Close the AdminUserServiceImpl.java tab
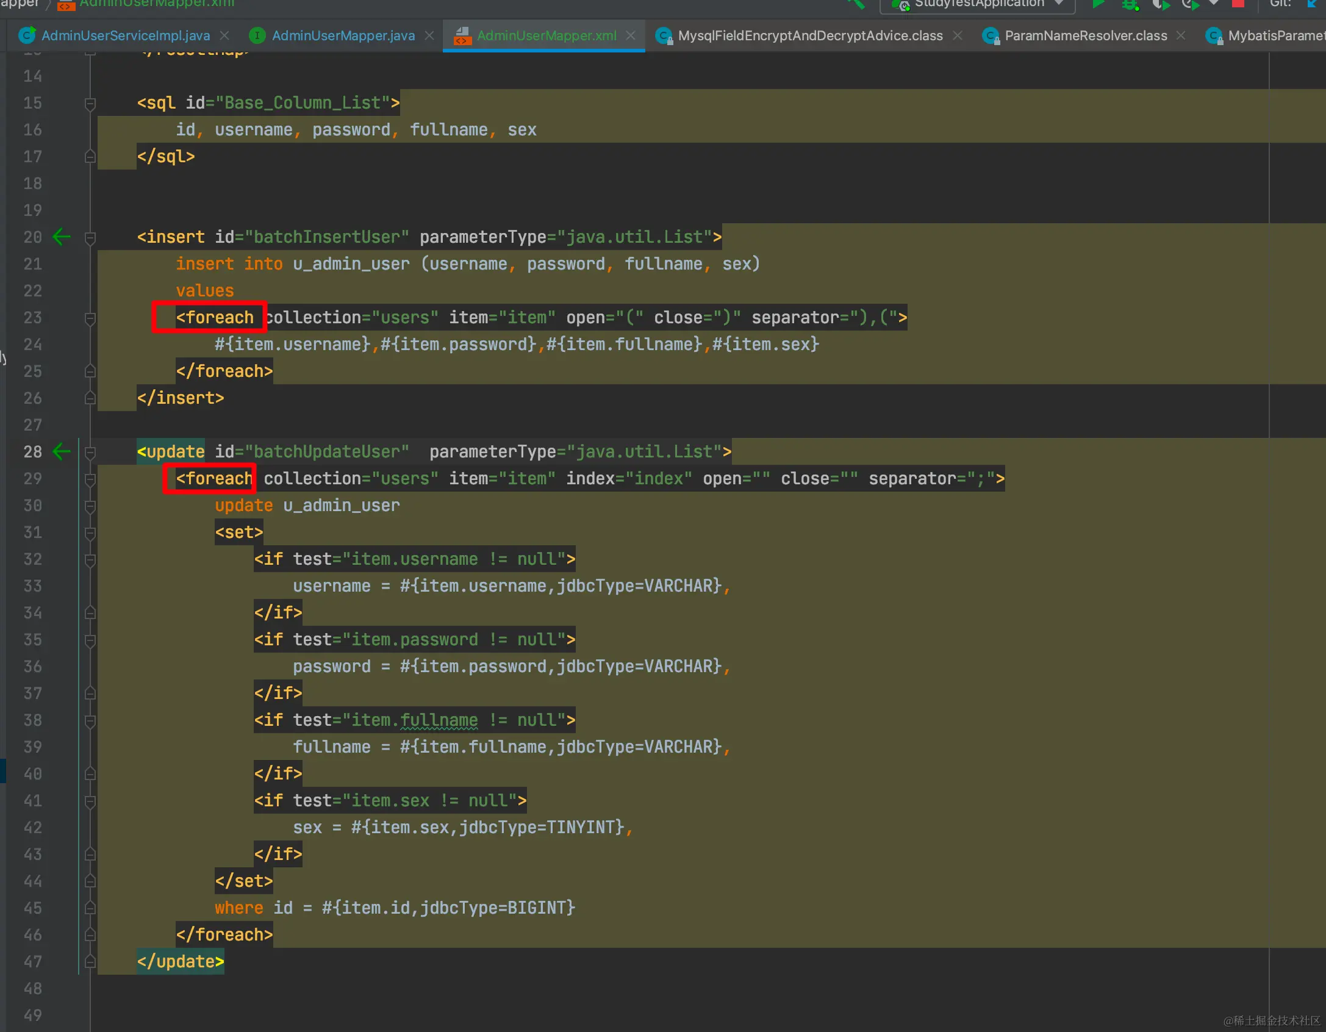 point(224,35)
